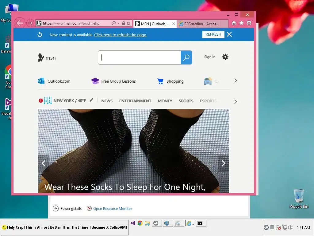Show the security lock report icon

(x=124, y=23)
